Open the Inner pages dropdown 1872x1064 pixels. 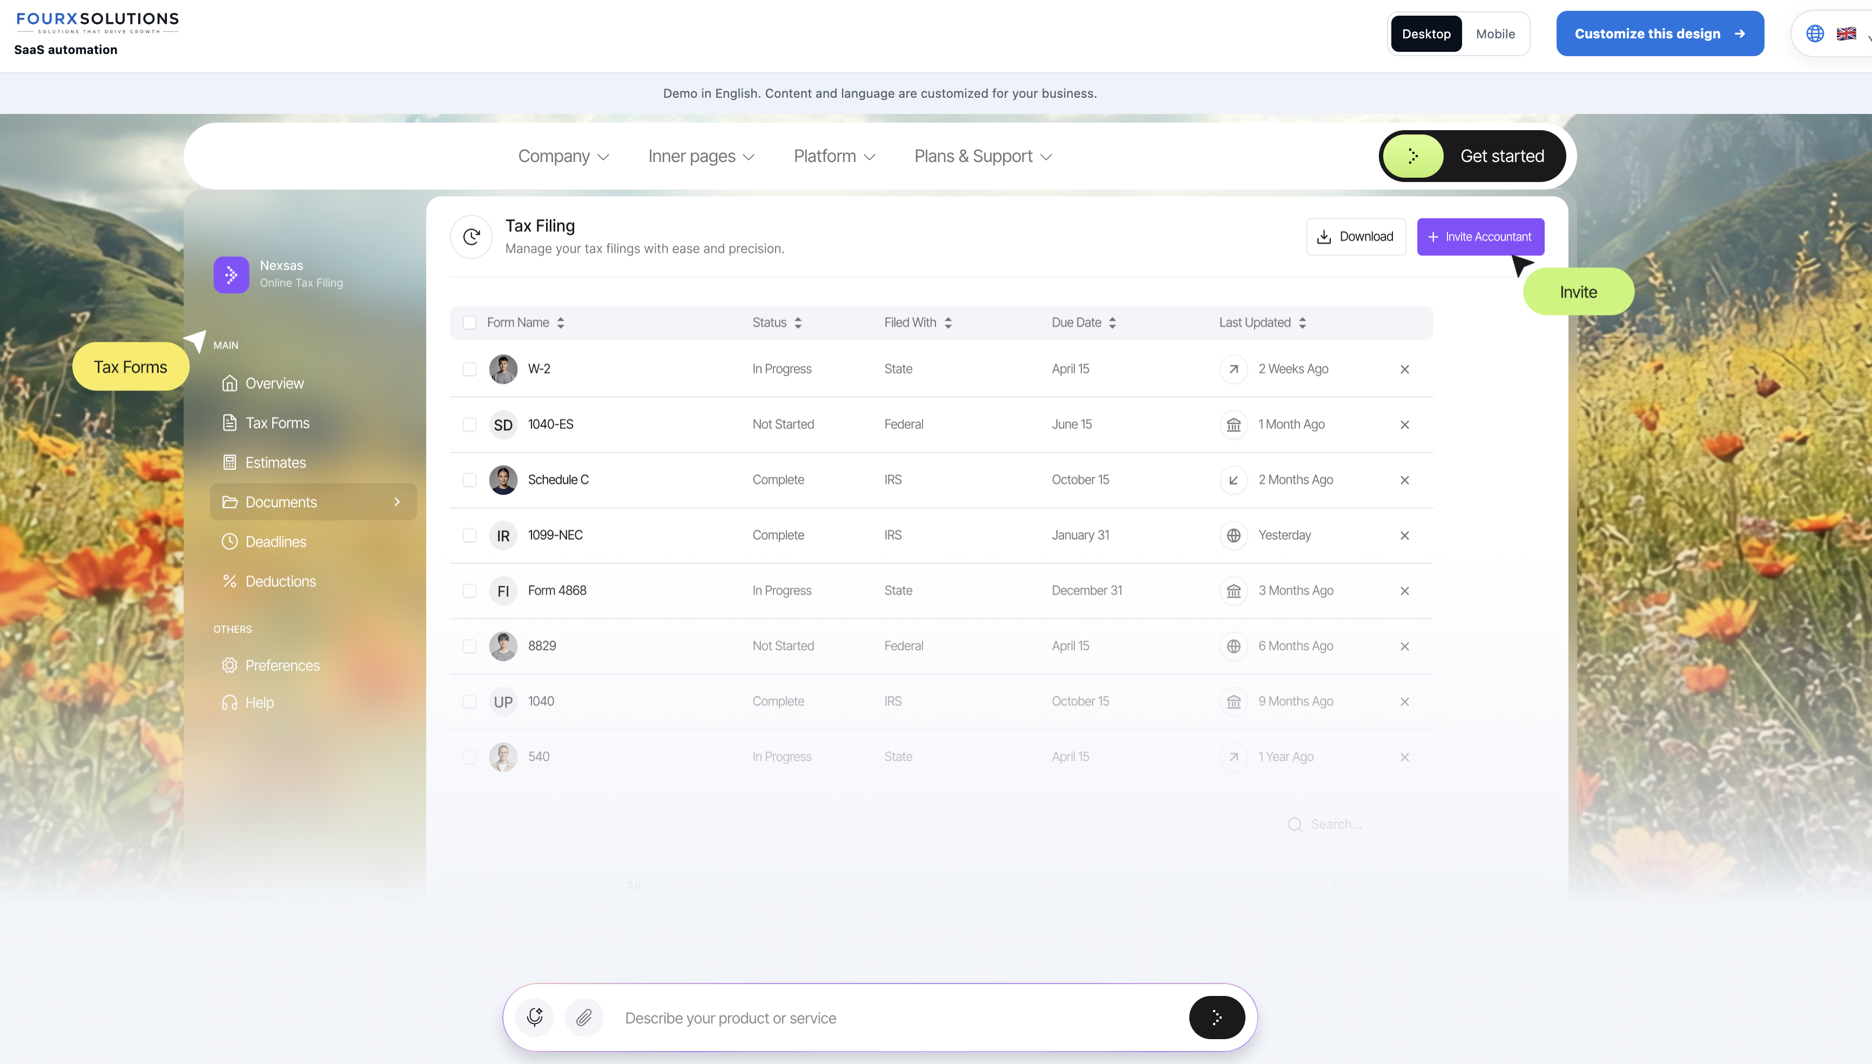(x=701, y=157)
